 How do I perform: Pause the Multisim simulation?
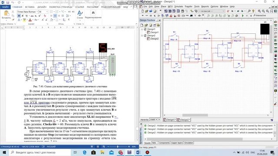247,16
